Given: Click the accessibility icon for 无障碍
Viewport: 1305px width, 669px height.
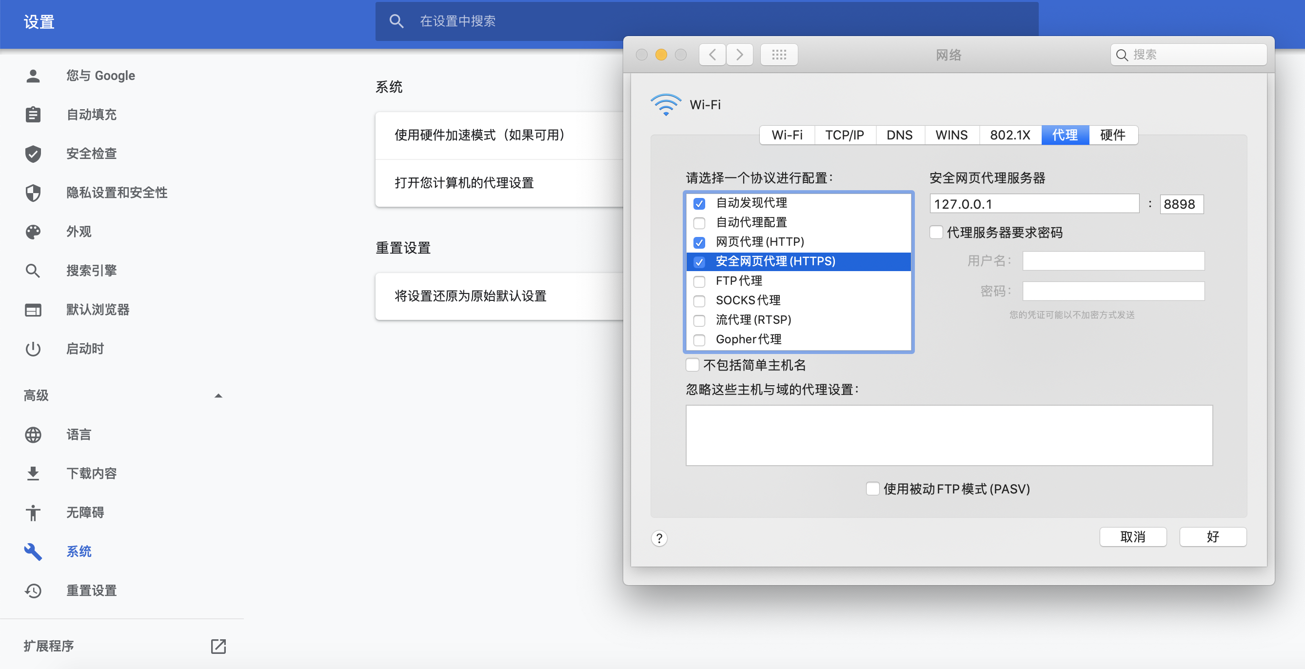Looking at the screenshot, I should [x=33, y=512].
